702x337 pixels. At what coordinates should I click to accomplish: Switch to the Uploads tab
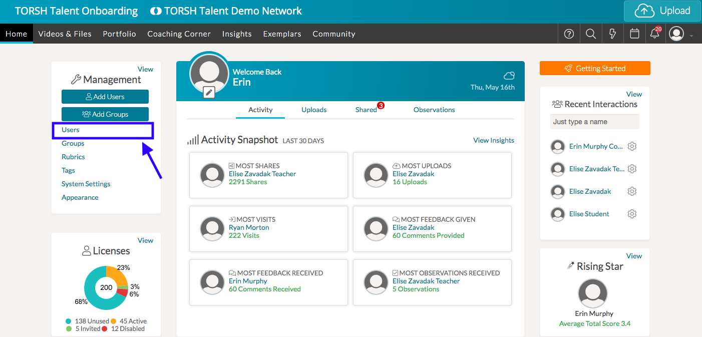pyautogui.click(x=314, y=110)
